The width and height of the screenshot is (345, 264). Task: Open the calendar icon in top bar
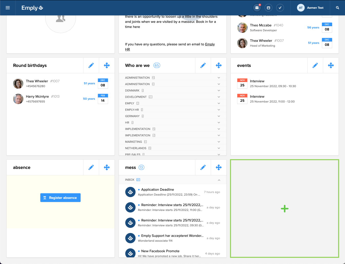(x=268, y=8)
